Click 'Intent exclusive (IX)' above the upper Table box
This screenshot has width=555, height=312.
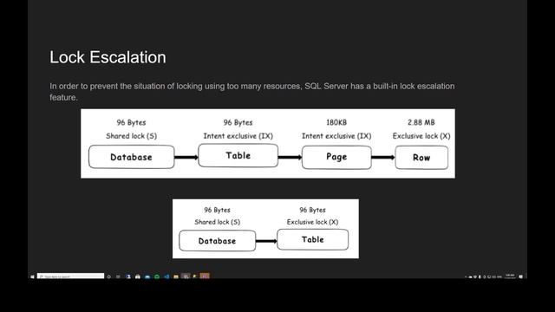tap(238, 136)
